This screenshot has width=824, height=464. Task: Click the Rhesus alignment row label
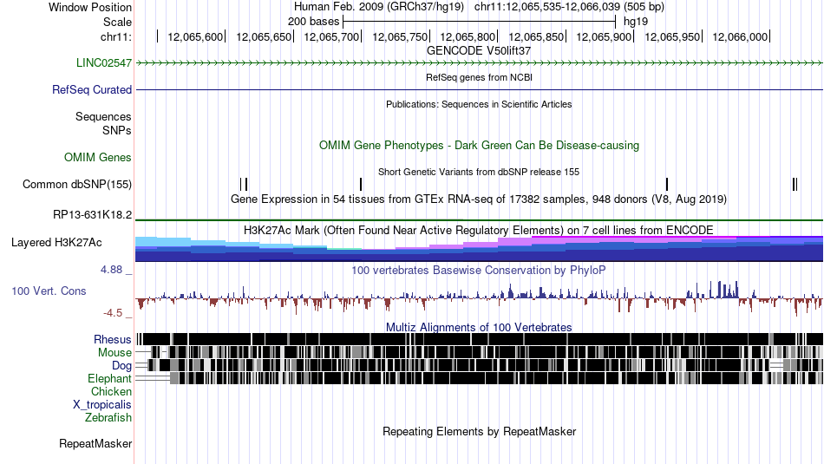pos(112,339)
